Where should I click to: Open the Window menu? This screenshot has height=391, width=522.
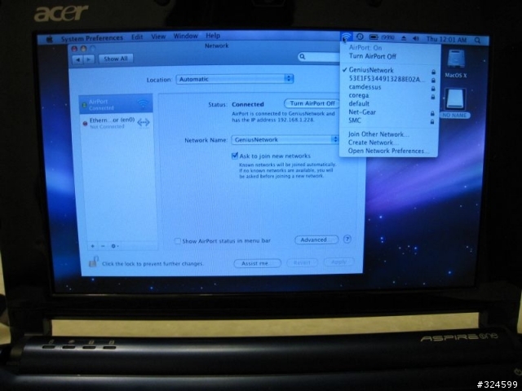(x=186, y=36)
